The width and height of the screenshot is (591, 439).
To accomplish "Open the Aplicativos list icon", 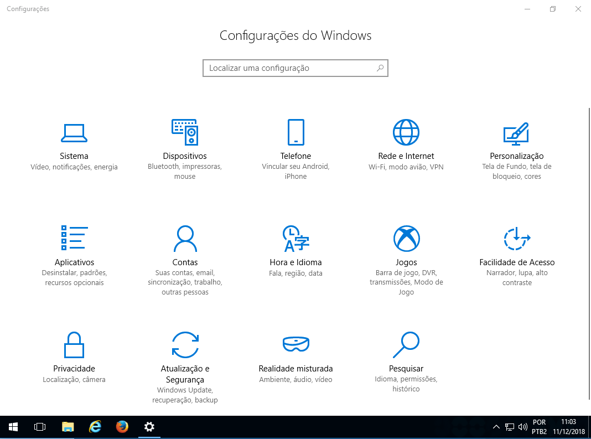I will pyautogui.click(x=74, y=238).
